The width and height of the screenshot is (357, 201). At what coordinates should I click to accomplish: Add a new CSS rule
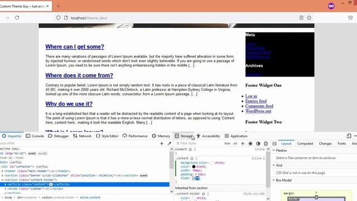(243, 143)
